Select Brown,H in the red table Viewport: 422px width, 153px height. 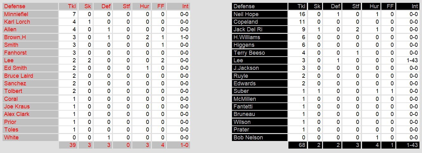15,37
